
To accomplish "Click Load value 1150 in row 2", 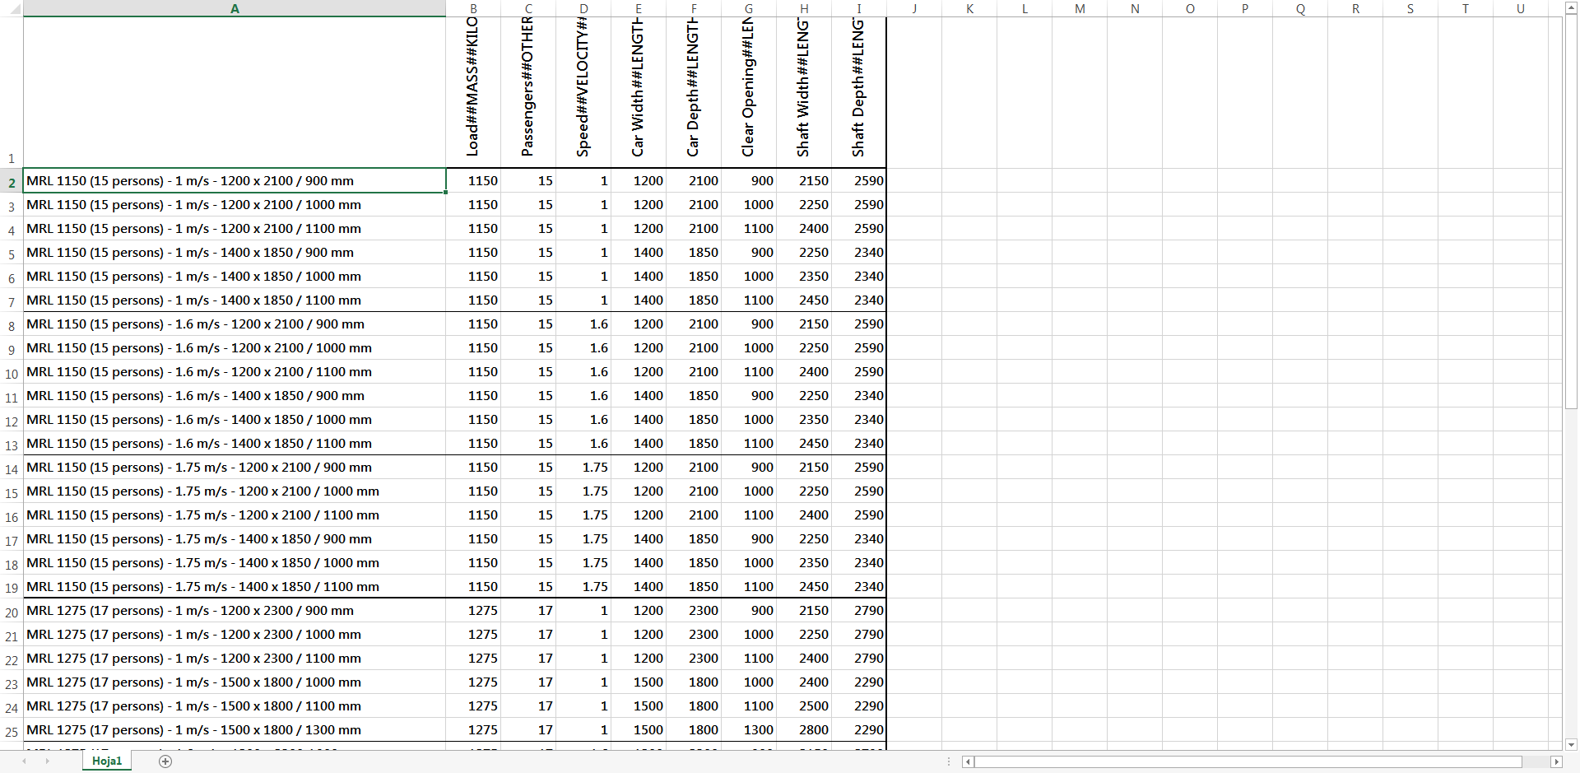I will point(473,180).
